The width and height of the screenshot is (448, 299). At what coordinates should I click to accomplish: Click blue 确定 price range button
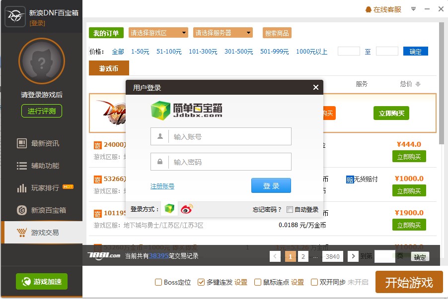(x=415, y=52)
